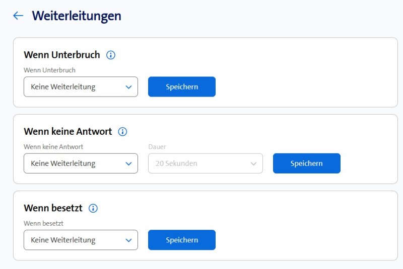
Task: Open the Wenn Unterbruch forwarding dropdown
Action: (81, 86)
